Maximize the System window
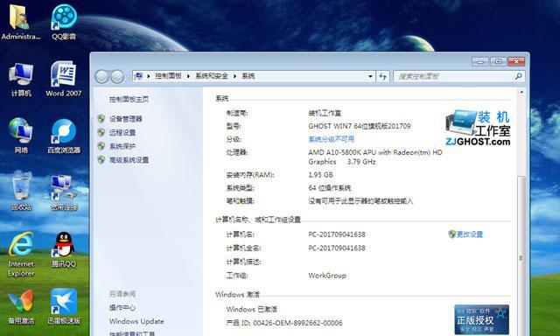Viewport: 560px width, 336px height. pos(498,62)
